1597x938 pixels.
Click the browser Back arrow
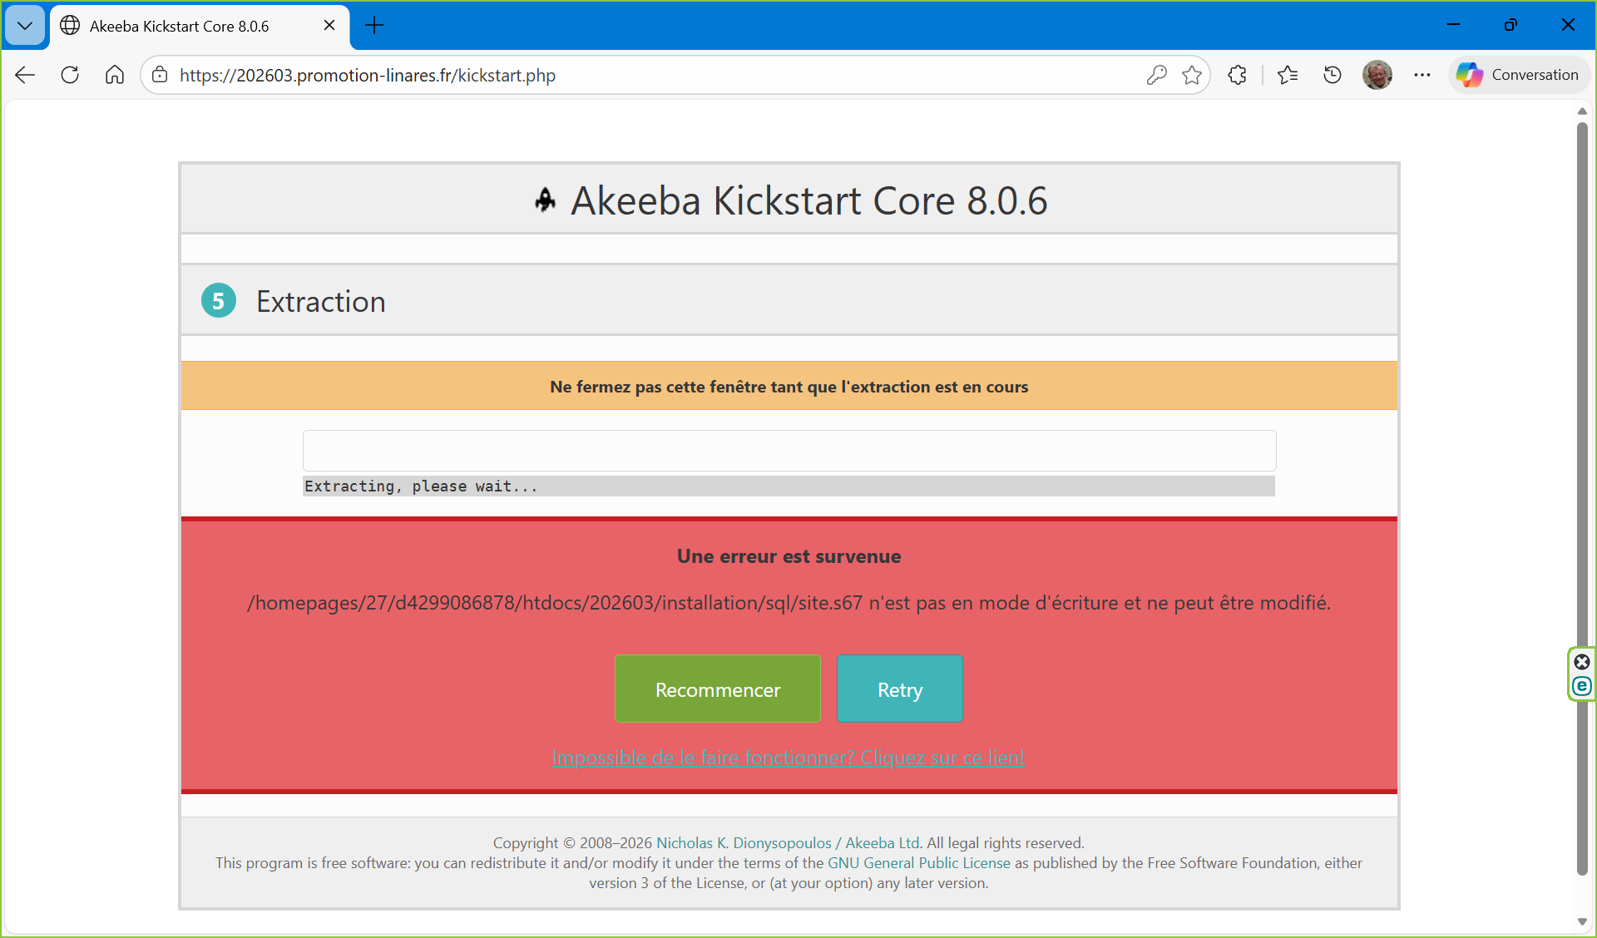pyautogui.click(x=25, y=75)
